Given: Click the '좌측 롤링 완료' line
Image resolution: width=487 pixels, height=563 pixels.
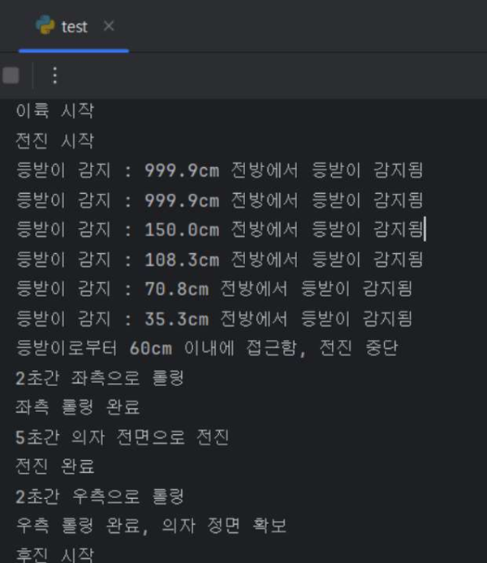Looking at the screenshot, I should click(78, 407).
